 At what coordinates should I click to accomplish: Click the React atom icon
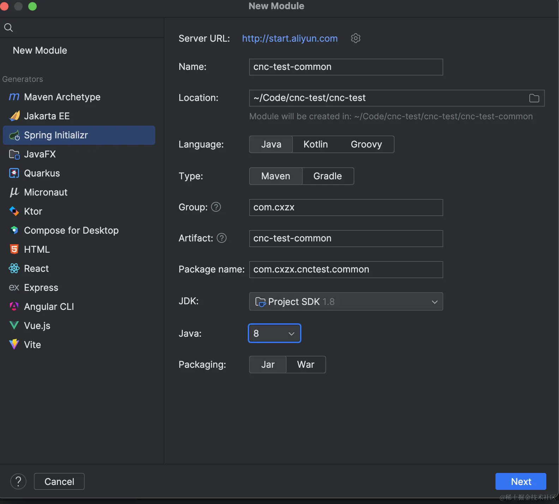pyautogui.click(x=14, y=268)
